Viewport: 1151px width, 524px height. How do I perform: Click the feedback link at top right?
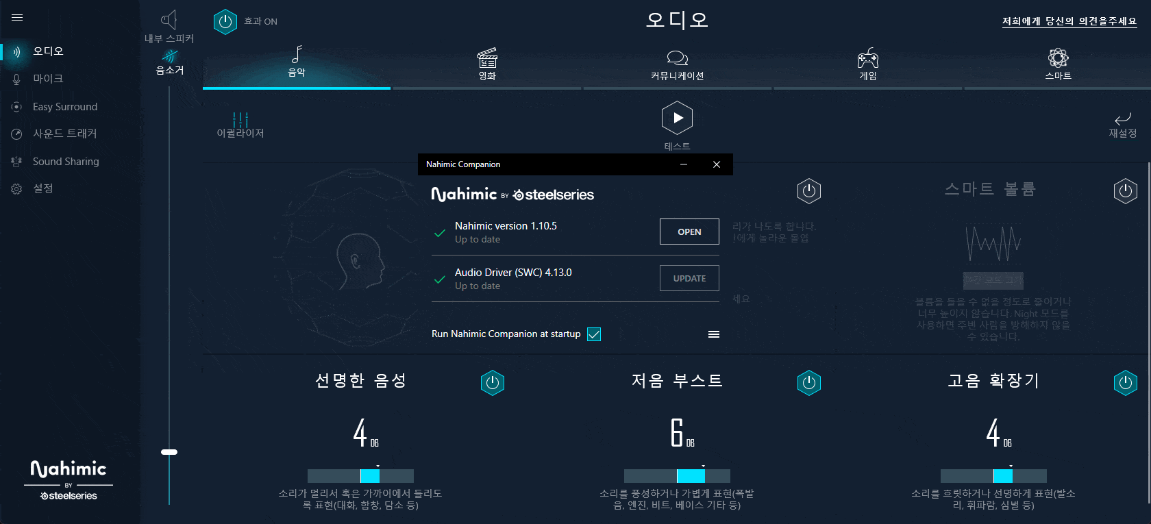[x=1069, y=21]
